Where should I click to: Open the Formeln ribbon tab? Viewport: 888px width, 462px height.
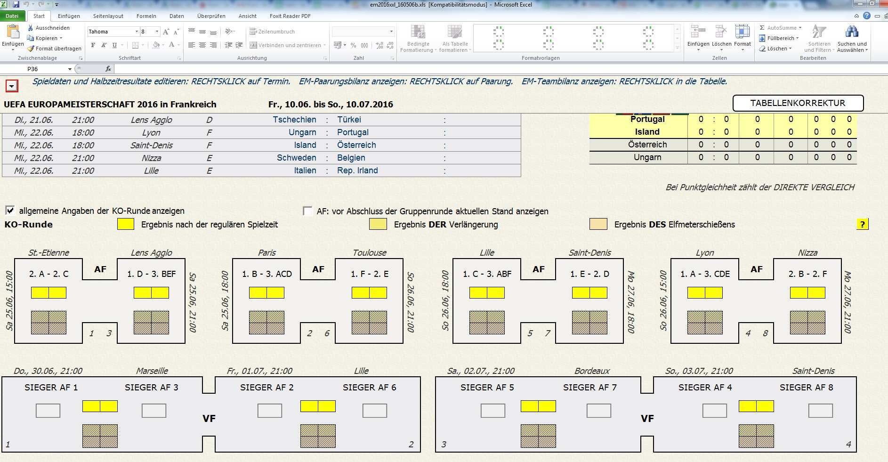[x=146, y=16]
